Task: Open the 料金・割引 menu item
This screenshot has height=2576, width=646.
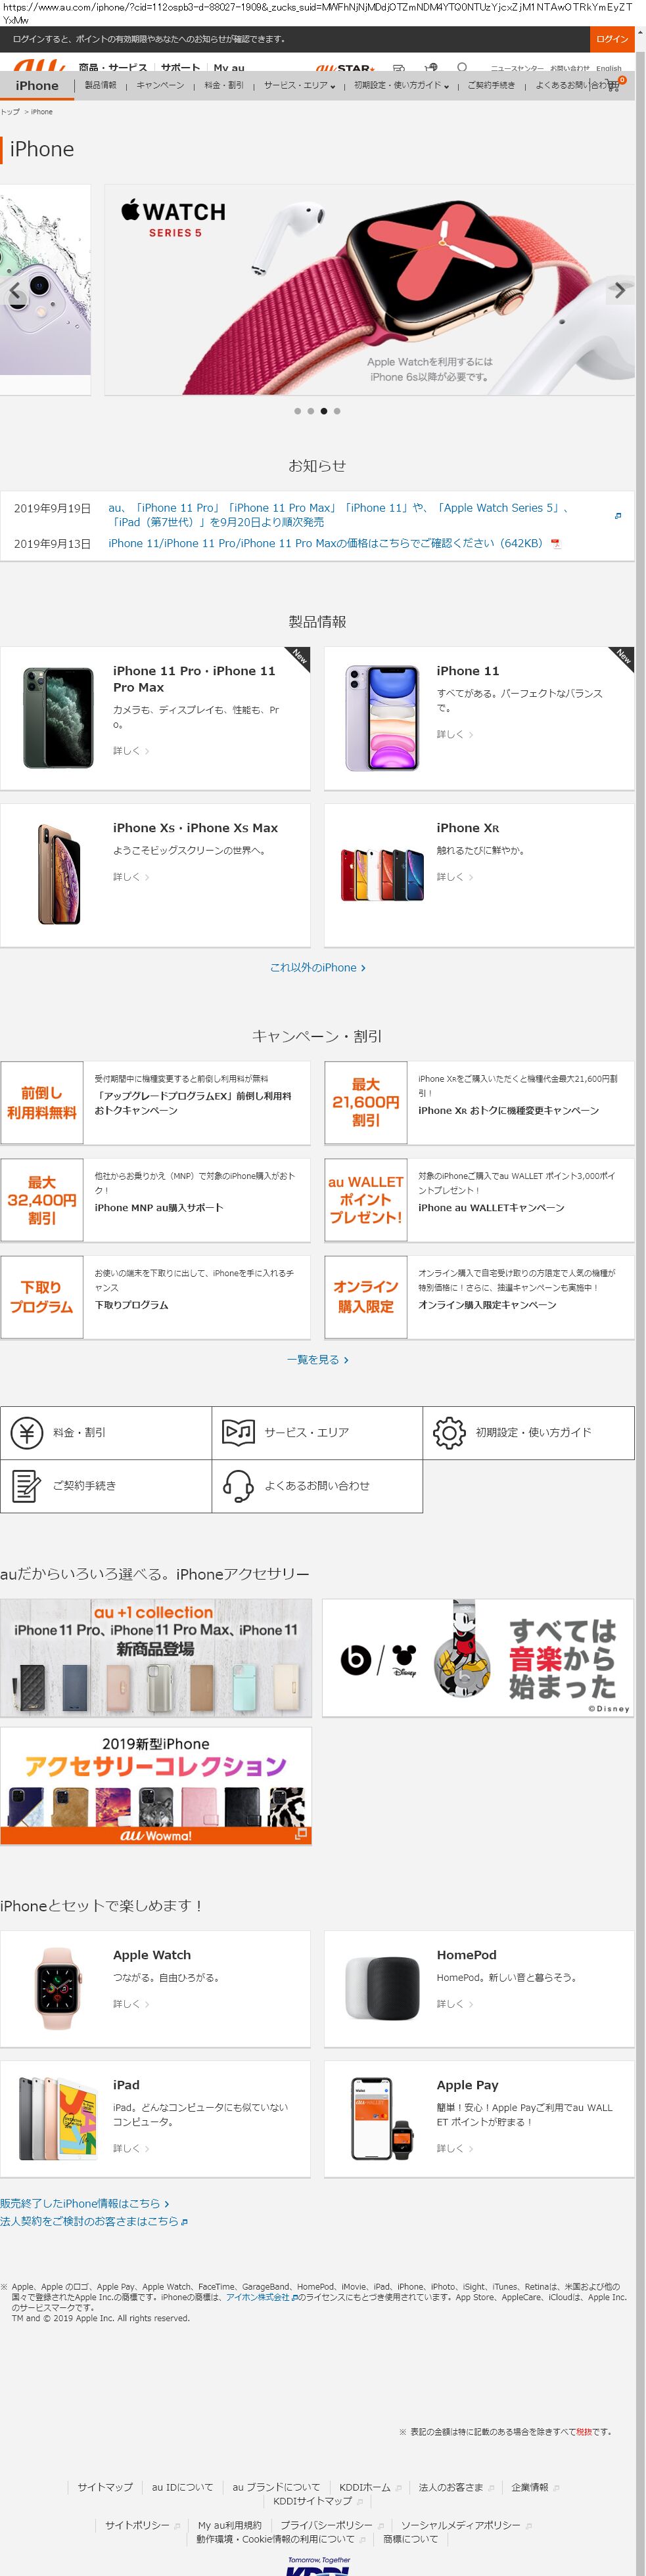Action: 224,86
